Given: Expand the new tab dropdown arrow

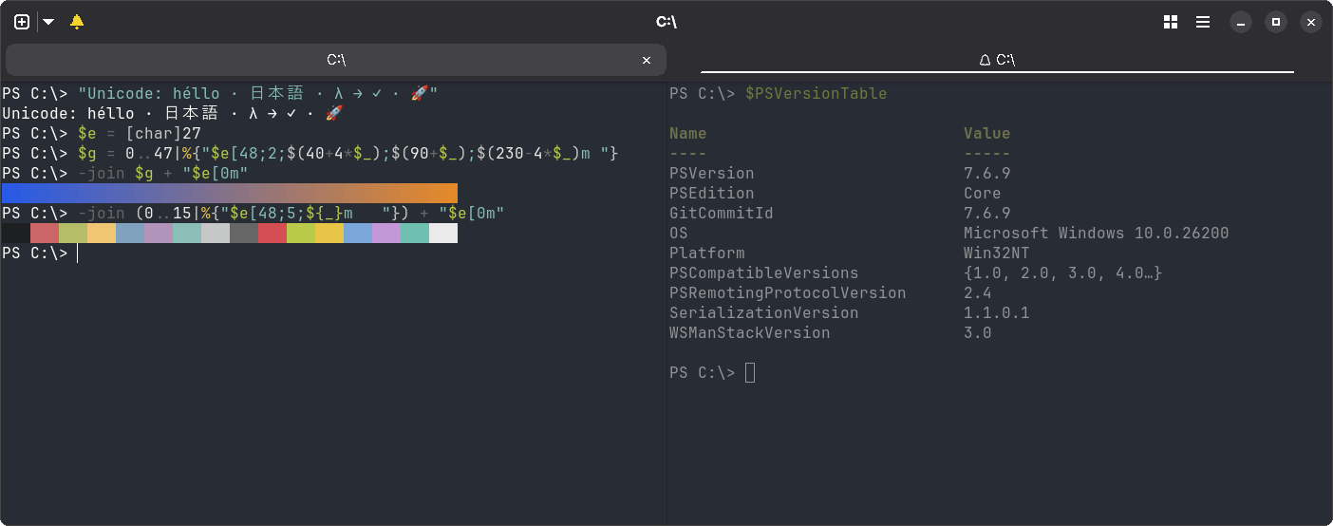Looking at the screenshot, I should [x=48, y=22].
